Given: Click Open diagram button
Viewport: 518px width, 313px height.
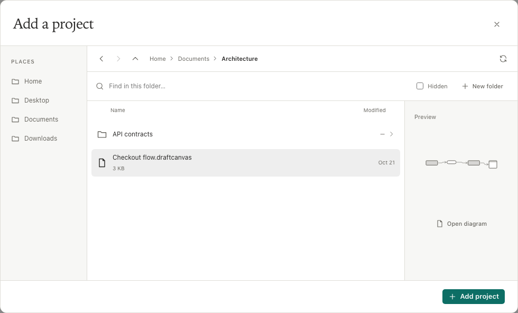Looking at the screenshot, I should tap(461, 224).
